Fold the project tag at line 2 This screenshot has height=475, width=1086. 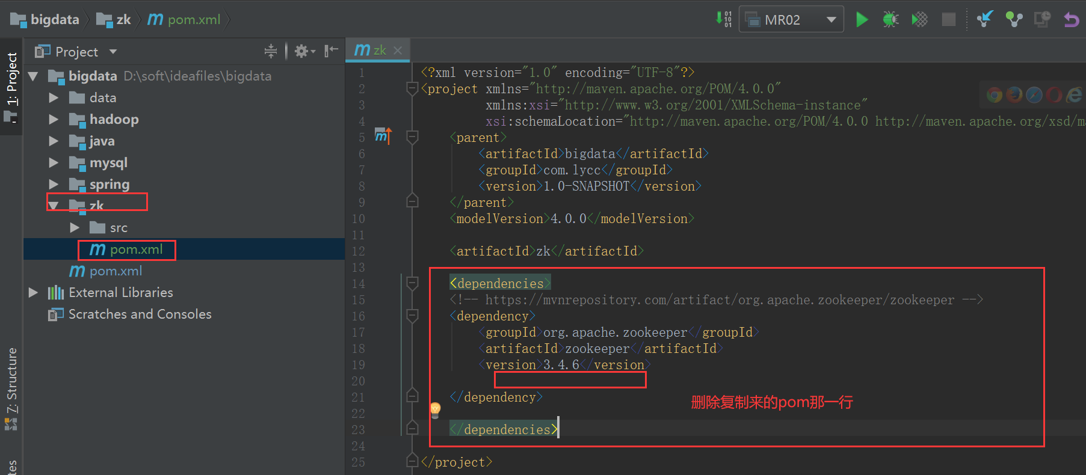[x=412, y=89]
